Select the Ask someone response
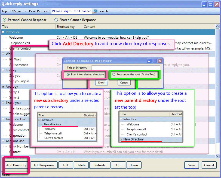This screenshot has width=221, height=178. click(19, 65)
